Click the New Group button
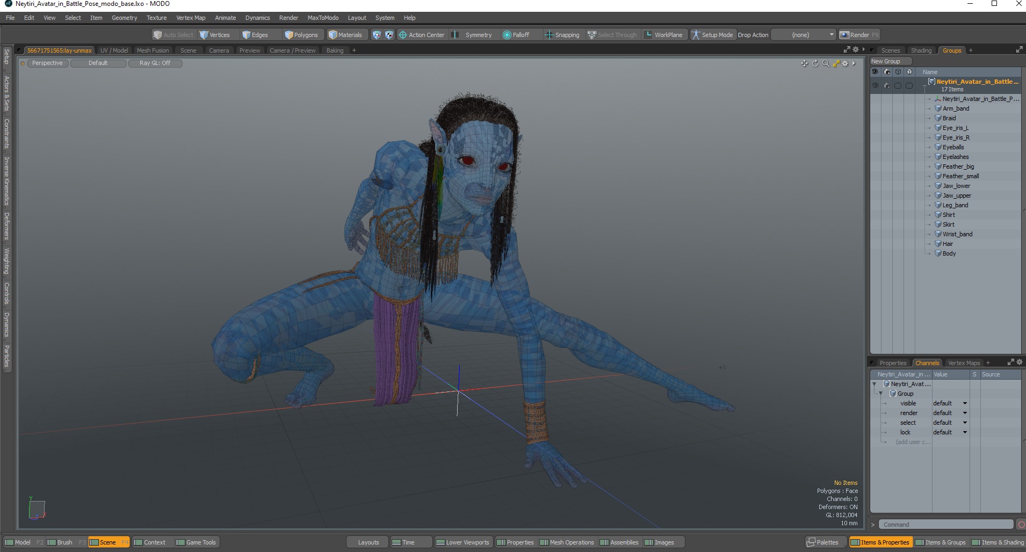The width and height of the screenshot is (1026, 552). click(891, 61)
